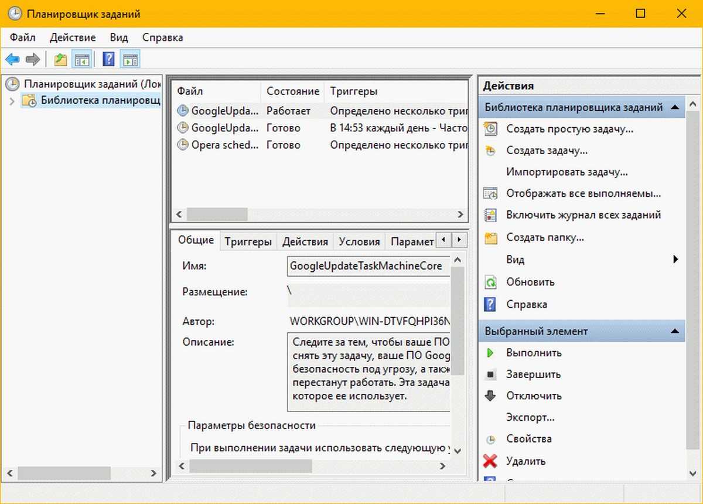This screenshot has width=703, height=504.
Task: Click the icon next to Создать задачу
Action: [x=490, y=151]
